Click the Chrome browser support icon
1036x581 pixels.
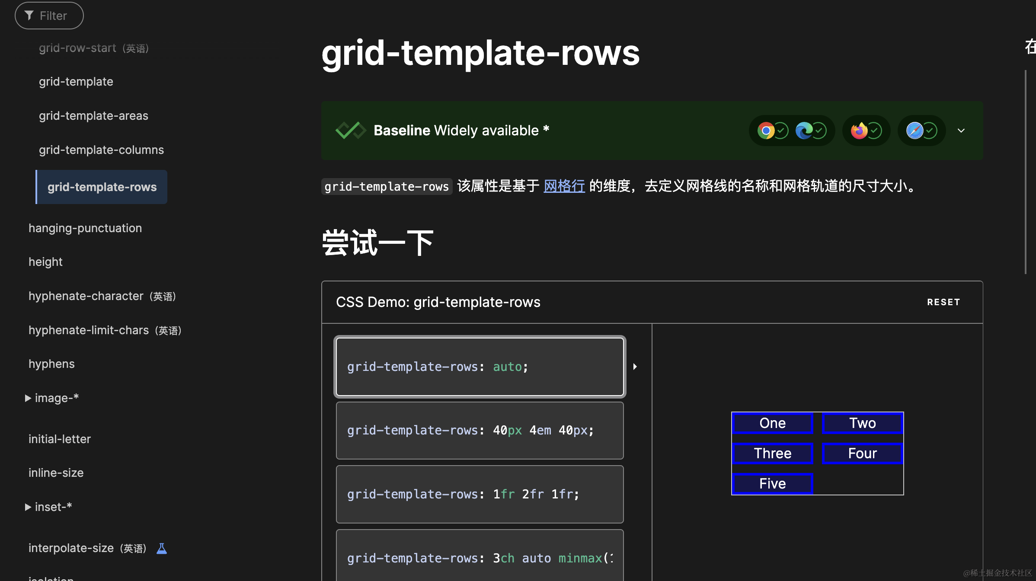pyautogui.click(x=766, y=131)
